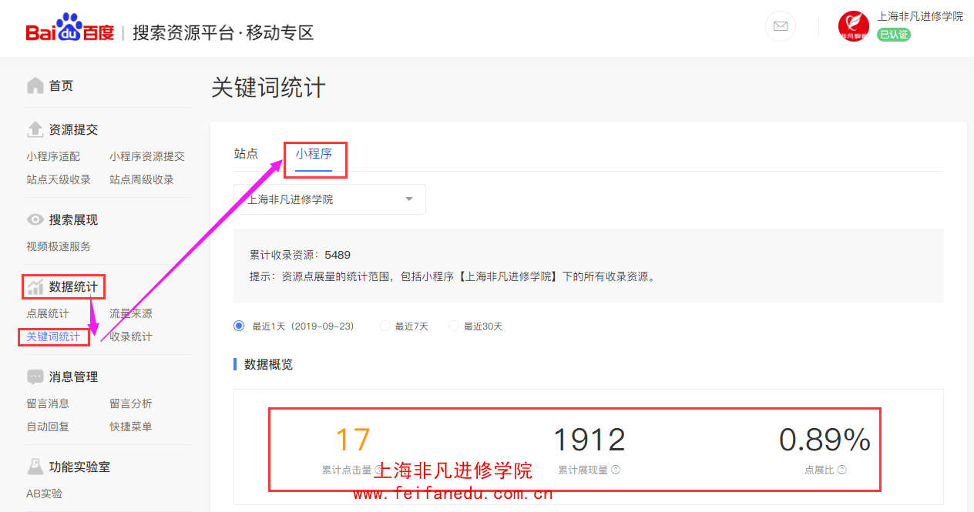Click the 0.89% ratio value
Image resolution: width=974 pixels, height=512 pixels.
point(825,440)
